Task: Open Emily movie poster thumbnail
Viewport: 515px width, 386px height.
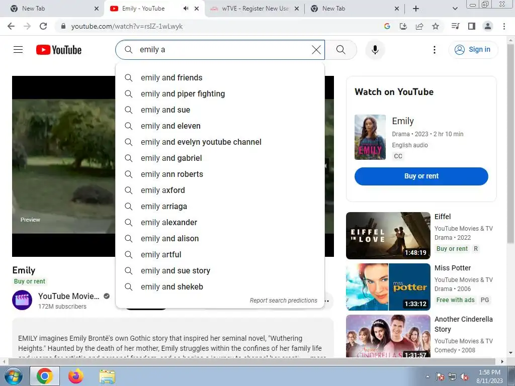Action: (370, 137)
